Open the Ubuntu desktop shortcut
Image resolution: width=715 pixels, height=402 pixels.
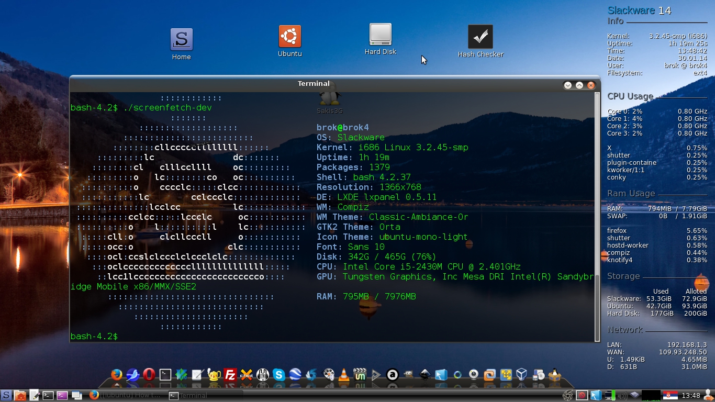(289, 37)
